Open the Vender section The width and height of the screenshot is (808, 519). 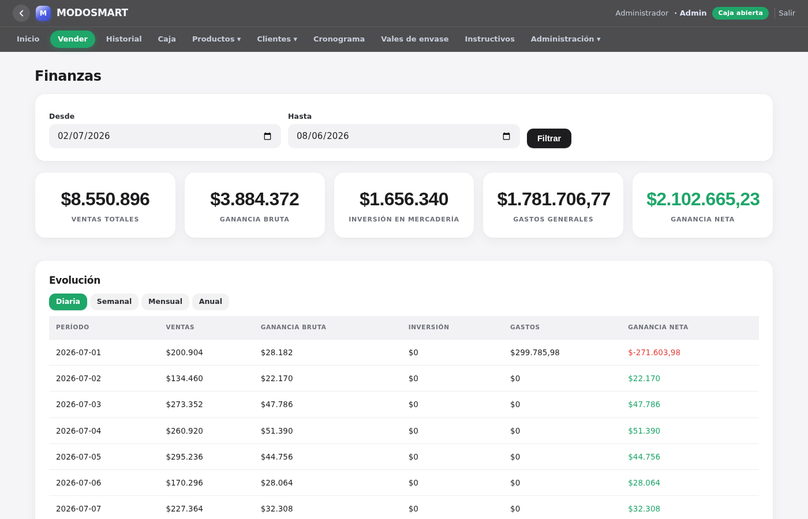tap(73, 39)
